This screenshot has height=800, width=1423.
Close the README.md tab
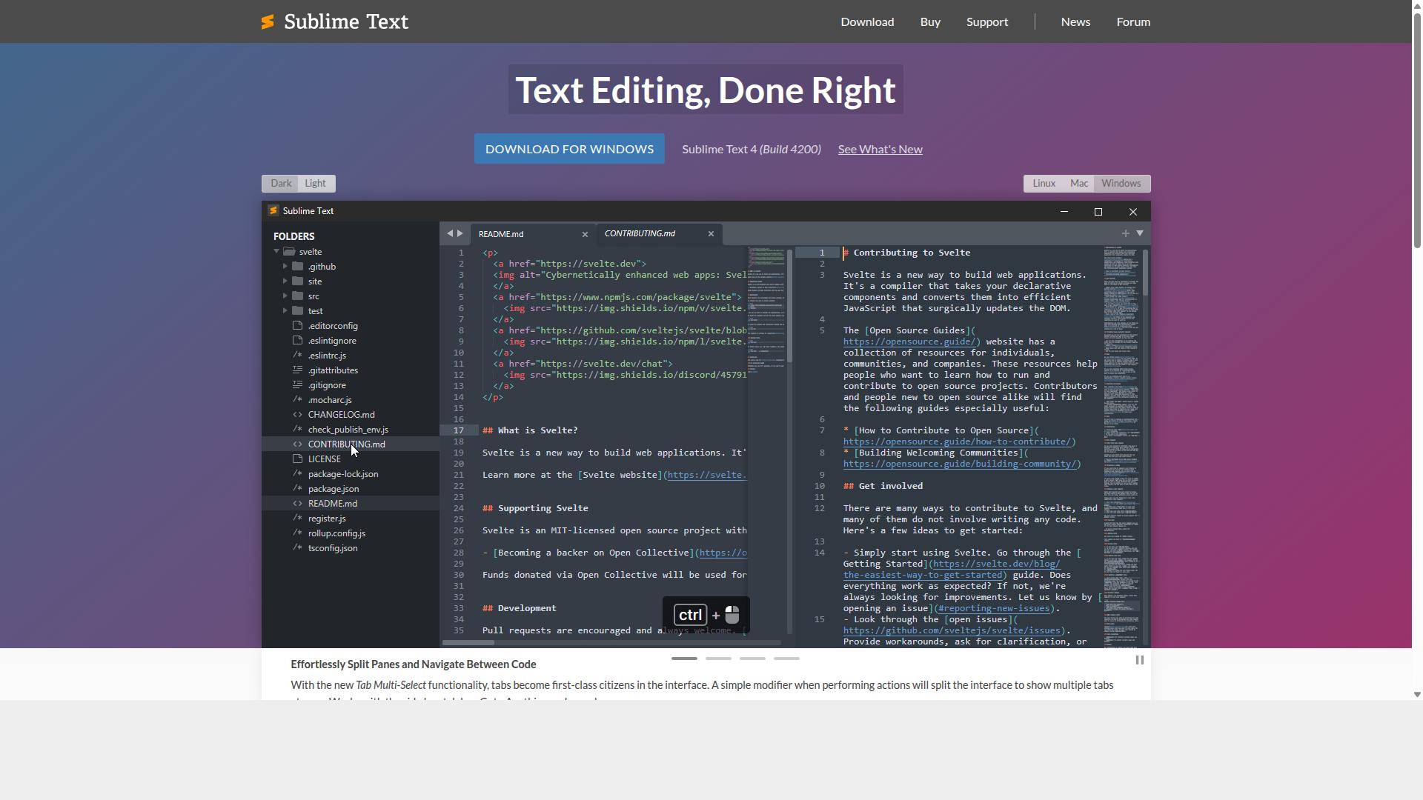coord(585,234)
